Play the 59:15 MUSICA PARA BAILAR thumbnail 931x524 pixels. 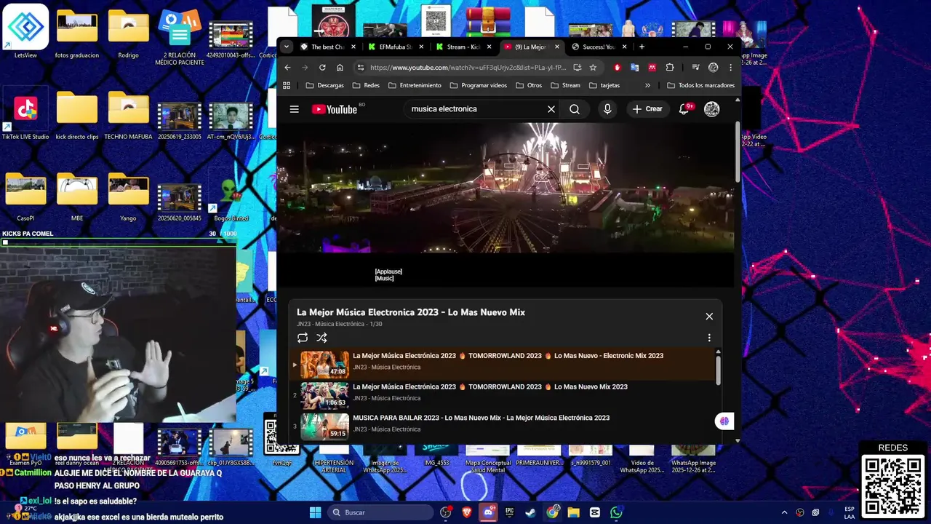[x=325, y=426]
